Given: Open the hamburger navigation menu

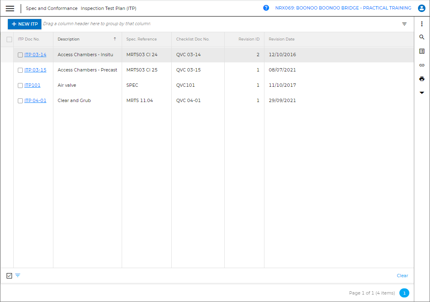Looking at the screenshot, I should (x=10, y=8).
